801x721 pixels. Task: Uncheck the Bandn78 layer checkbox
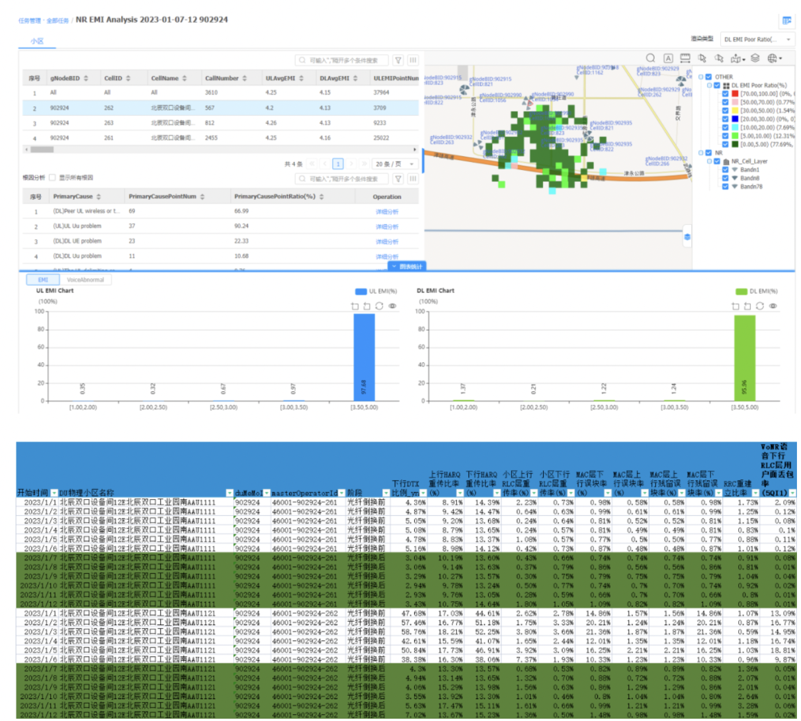coord(725,186)
